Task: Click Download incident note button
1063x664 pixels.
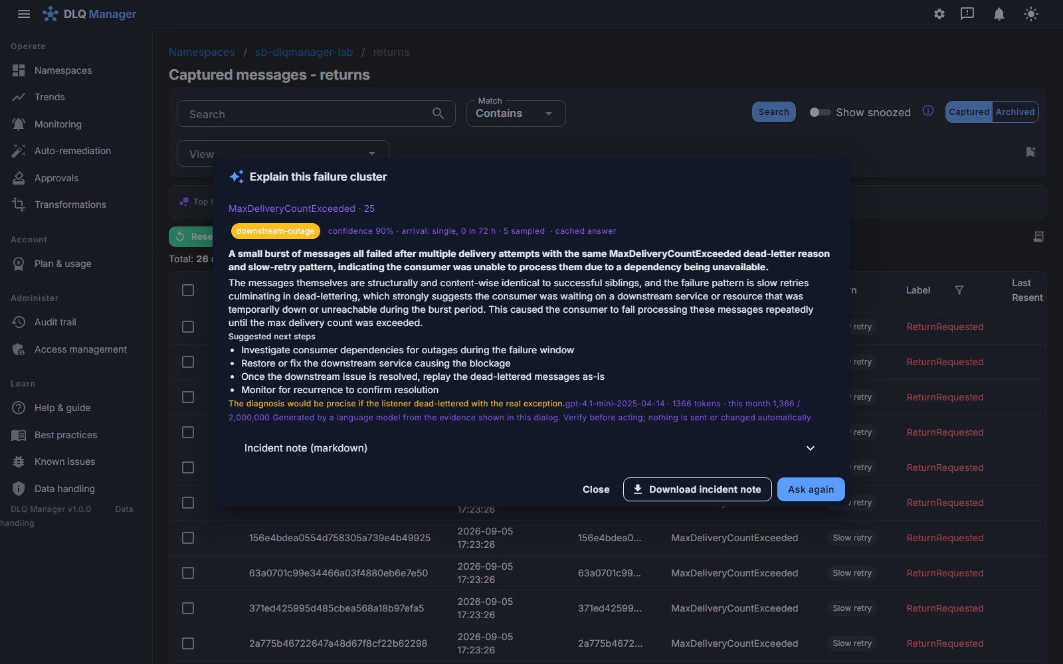Action: [697, 489]
